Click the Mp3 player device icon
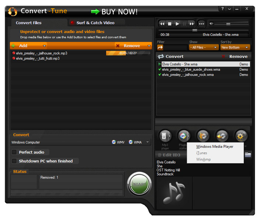Viewport: 258px width, 220px height. point(164,136)
